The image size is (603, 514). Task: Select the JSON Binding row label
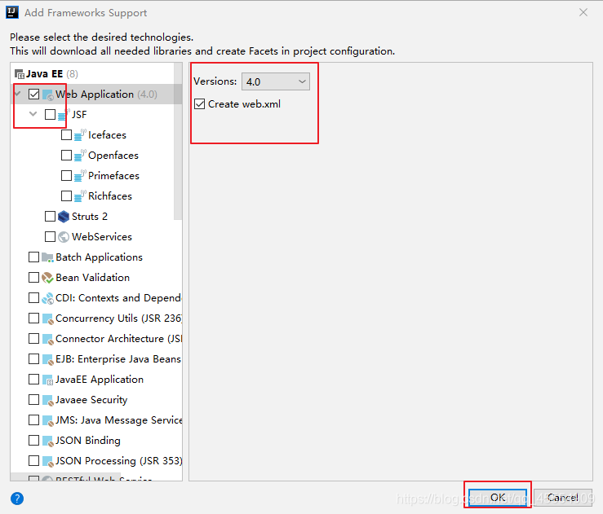coord(88,441)
